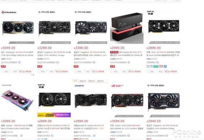
Task: Click the yellow ¥2599 promo banner
Action: tap(54, 115)
